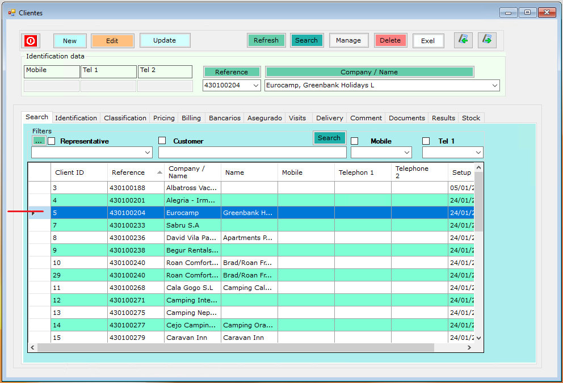Click the Manage button
Image resolution: width=563 pixels, height=383 pixels.
pyautogui.click(x=348, y=40)
